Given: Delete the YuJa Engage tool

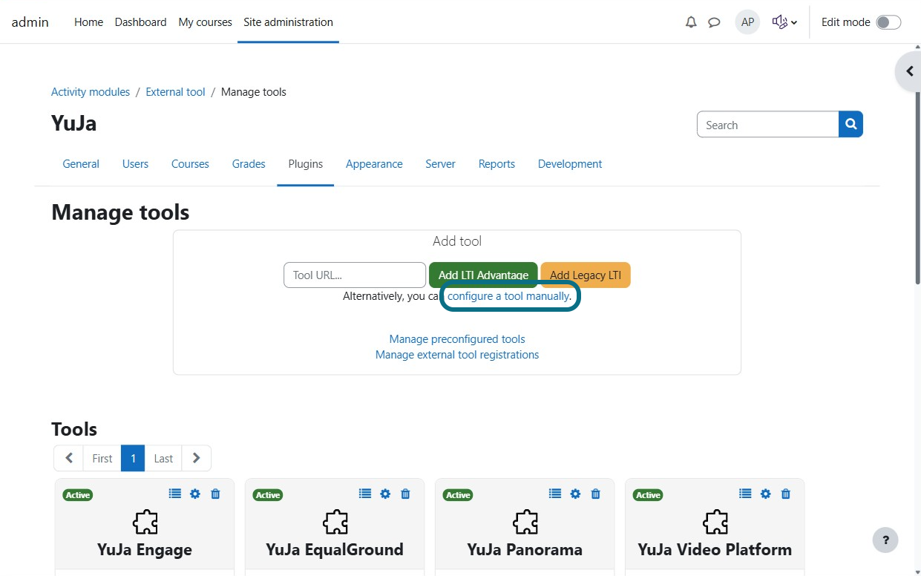Looking at the screenshot, I should tap(215, 494).
